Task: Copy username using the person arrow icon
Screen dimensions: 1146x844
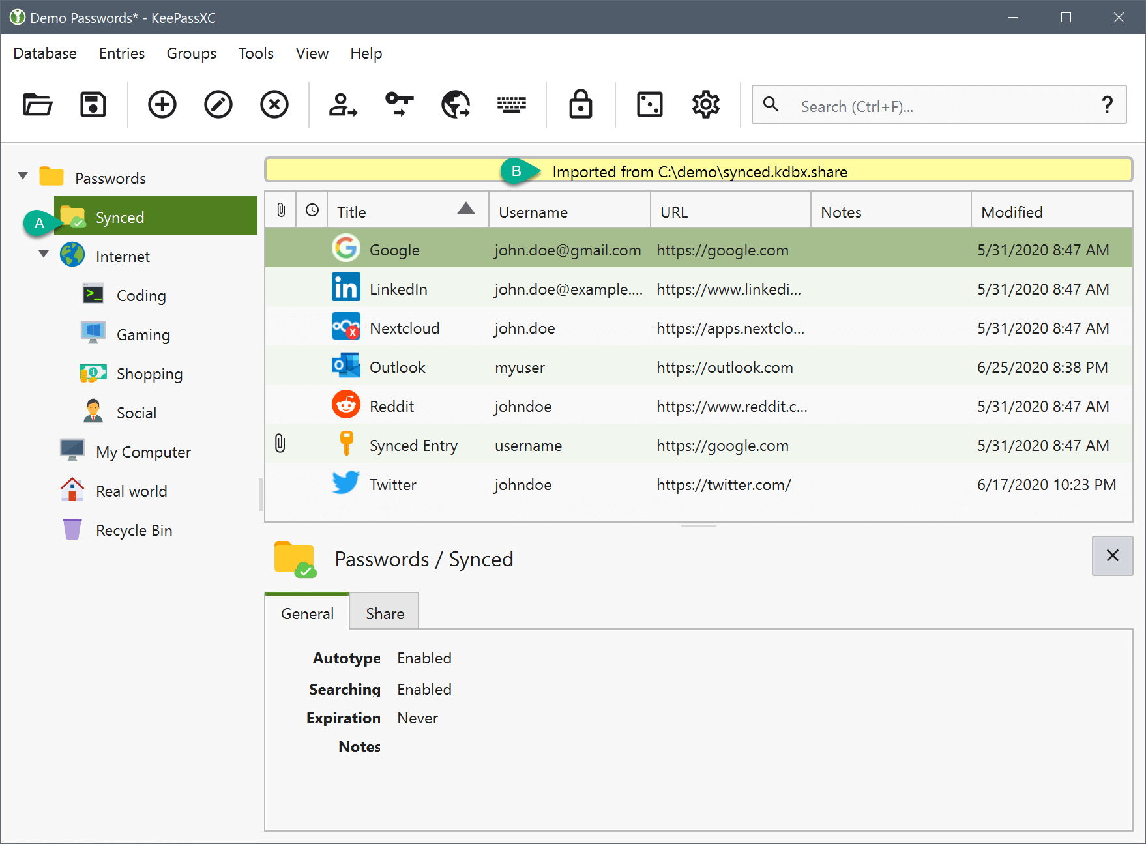Action: (343, 104)
